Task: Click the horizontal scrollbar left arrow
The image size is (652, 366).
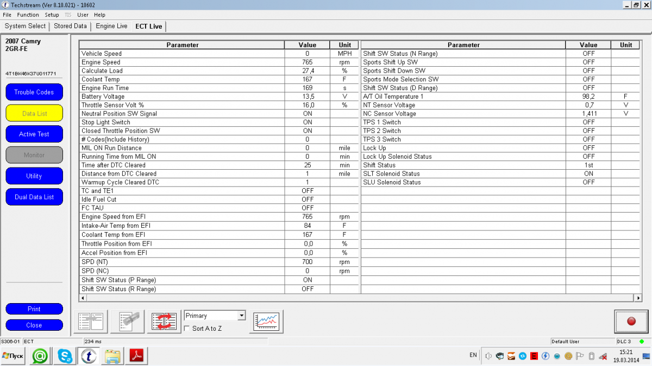Action: [x=83, y=298]
